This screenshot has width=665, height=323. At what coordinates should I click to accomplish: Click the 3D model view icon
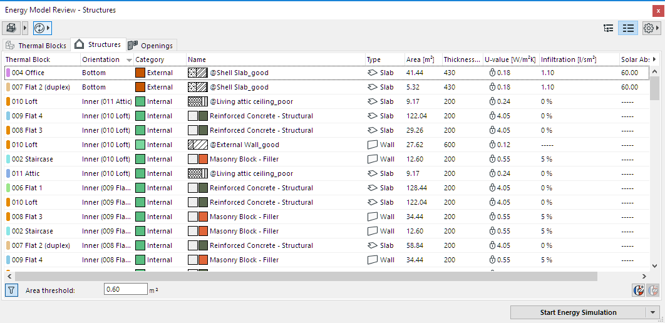click(x=11, y=28)
